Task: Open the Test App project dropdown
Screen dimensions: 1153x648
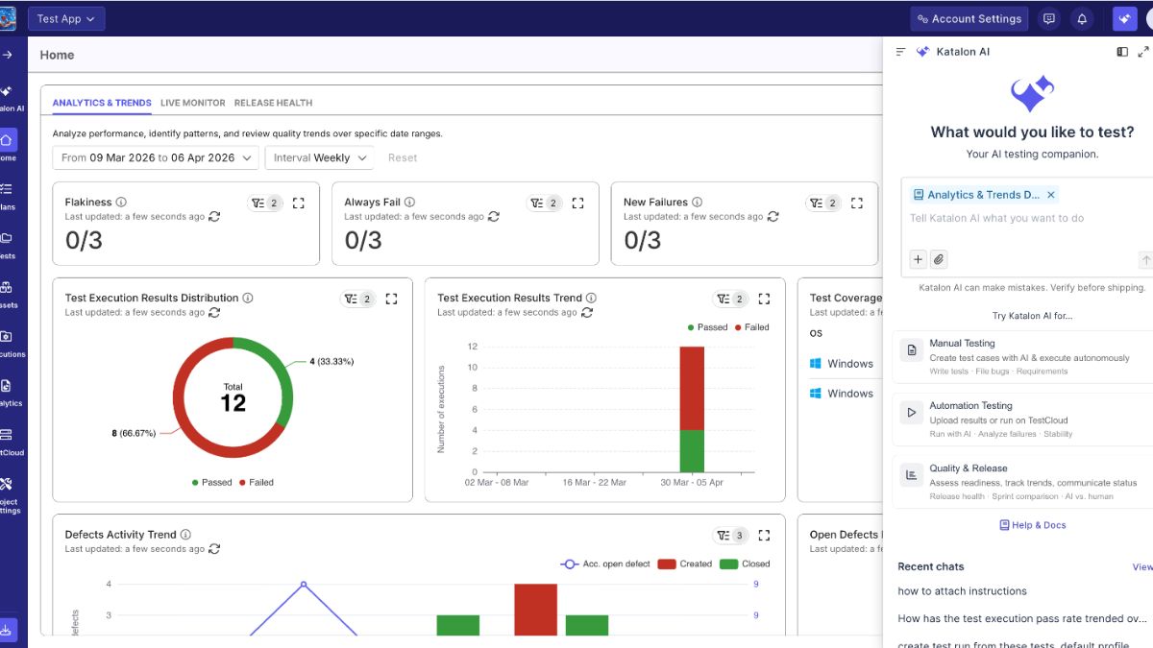Action: point(66,19)
